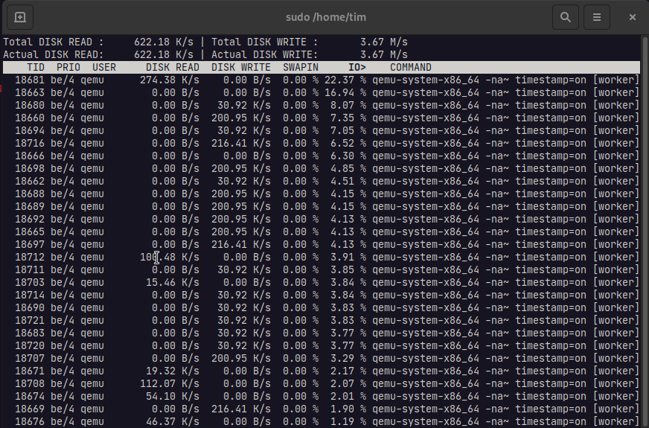Click thread ID 18660
The width and height of the screenshot is (649, 428).
click(x=30, y=118)
